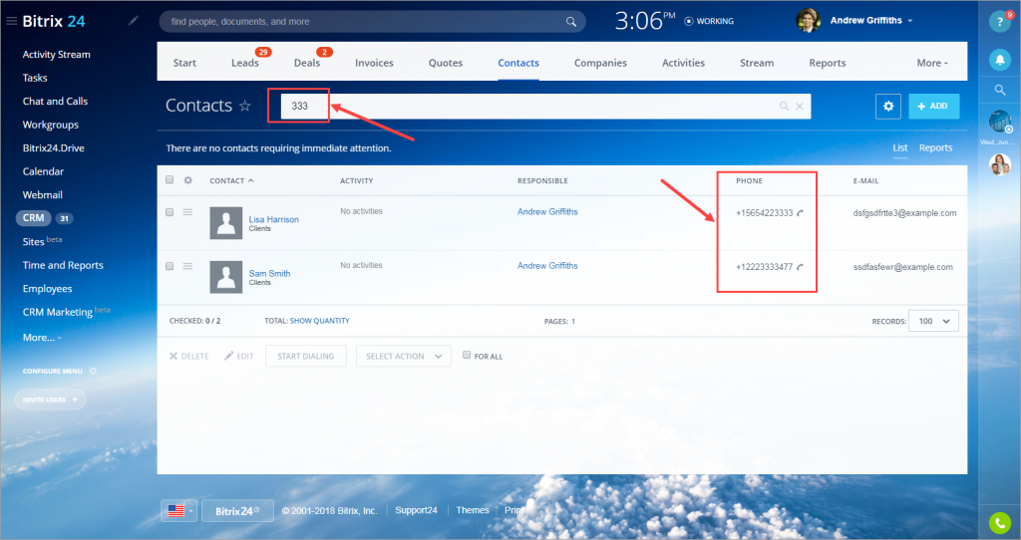Go to the Activities tab
The height and width of the screenshot is (540, 1021).
click(683, 63)
